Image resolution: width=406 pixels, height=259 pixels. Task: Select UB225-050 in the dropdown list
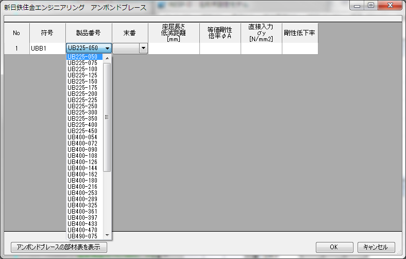click(84, 57)
